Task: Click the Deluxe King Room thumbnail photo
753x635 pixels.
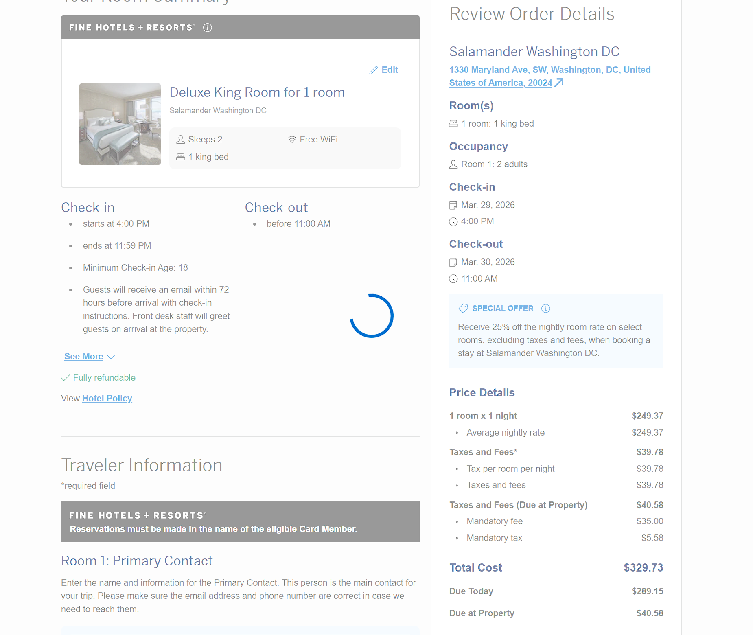Action: tap(120, 124)
